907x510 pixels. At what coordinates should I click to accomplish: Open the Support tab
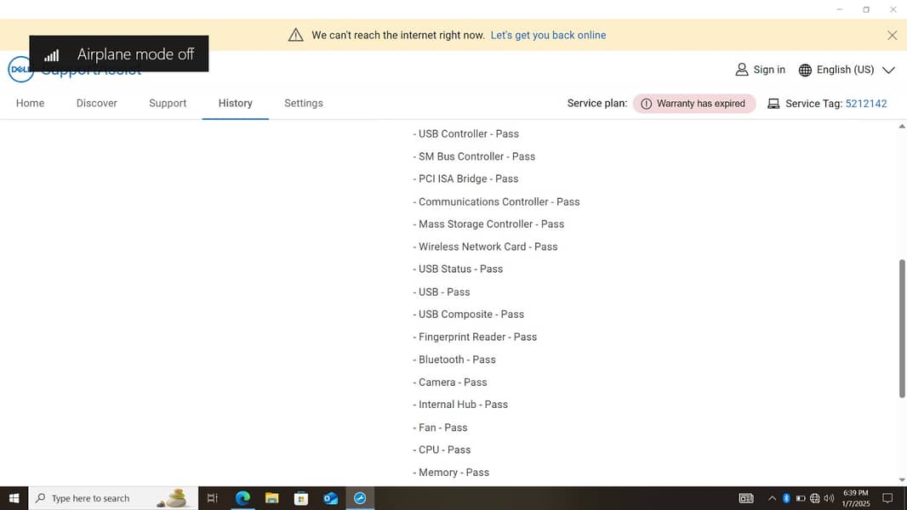(x=168, y=103)
